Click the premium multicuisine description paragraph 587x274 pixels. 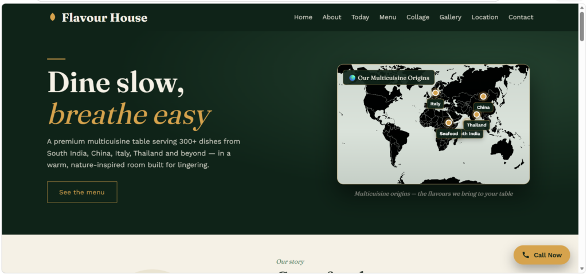click(x=144, y=153)
